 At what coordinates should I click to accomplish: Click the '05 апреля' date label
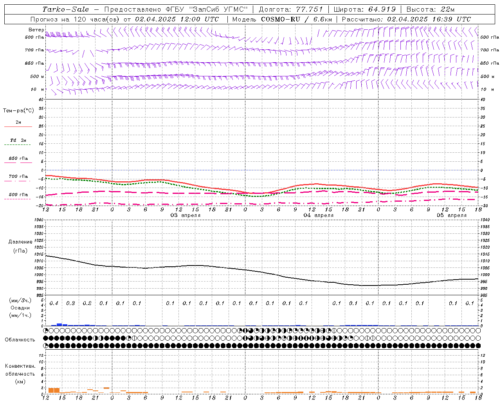point(452,215)
